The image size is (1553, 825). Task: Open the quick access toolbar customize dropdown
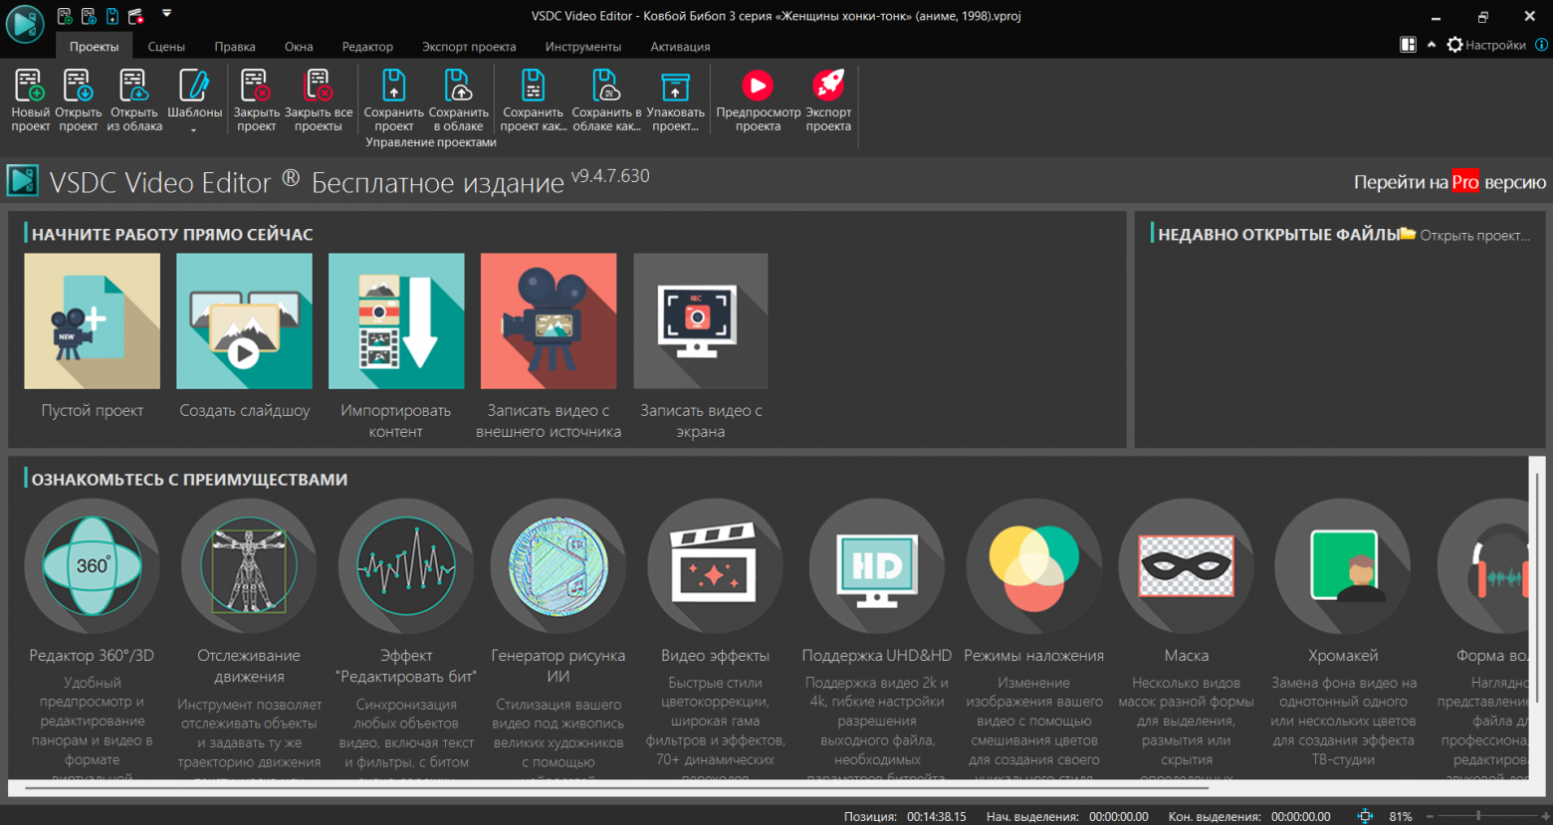166,14
